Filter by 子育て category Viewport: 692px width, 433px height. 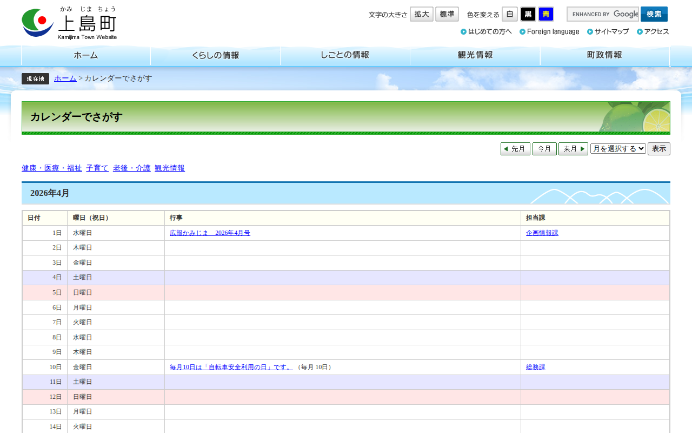[97, 168]
